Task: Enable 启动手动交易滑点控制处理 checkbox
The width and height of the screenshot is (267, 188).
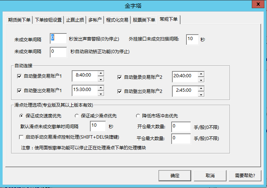Action: [x=21, y=137]
